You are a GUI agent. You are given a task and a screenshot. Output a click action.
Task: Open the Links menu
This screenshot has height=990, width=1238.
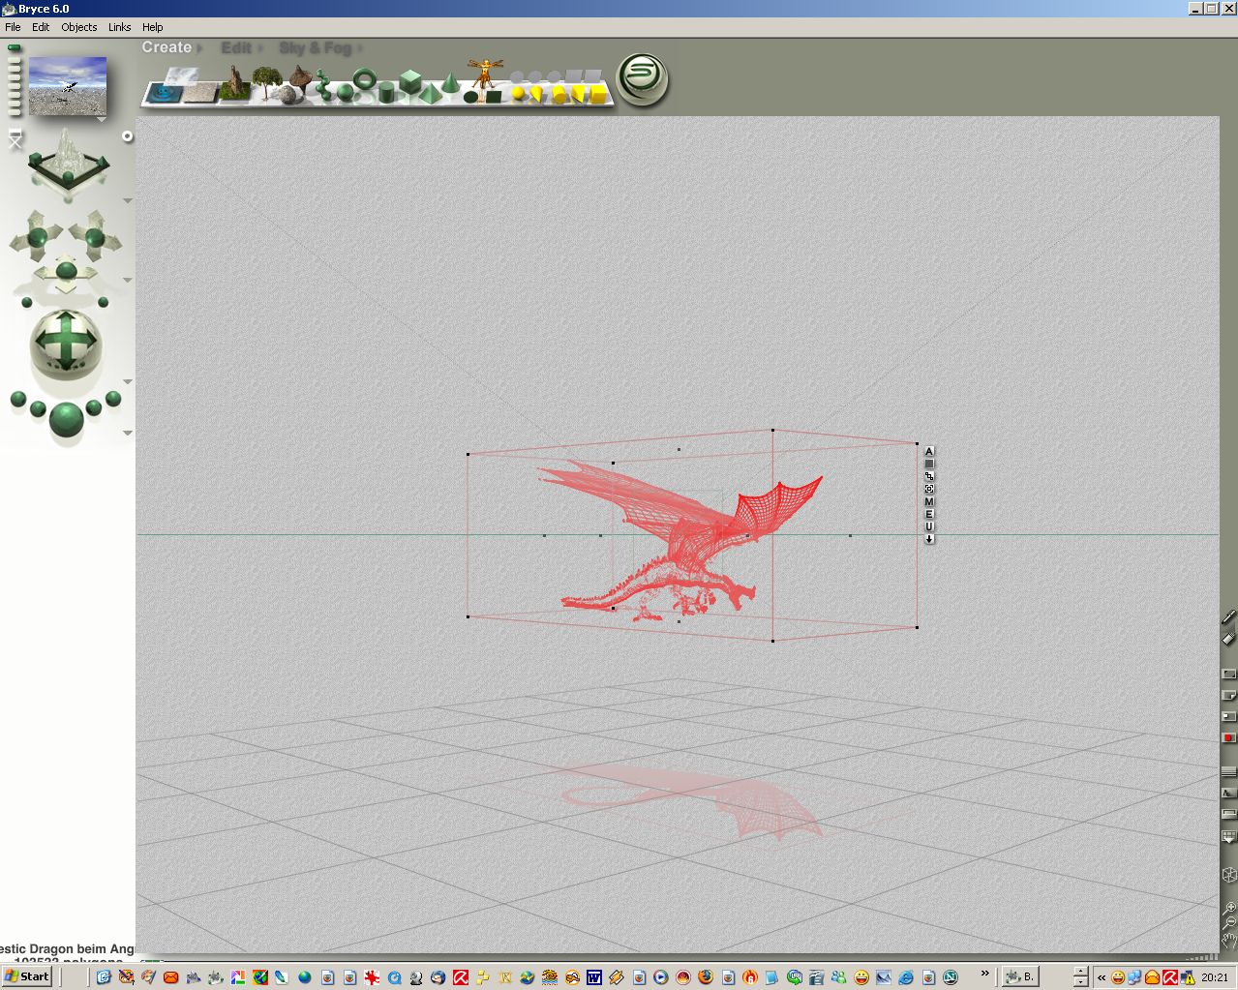pyautogui.click(x=119, y=27)
